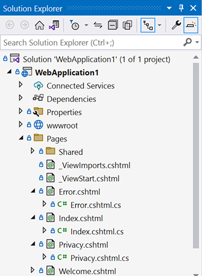Open the Pending Changes Filter clock icon
The image size is (202, 276).
[x=74, y=25]
